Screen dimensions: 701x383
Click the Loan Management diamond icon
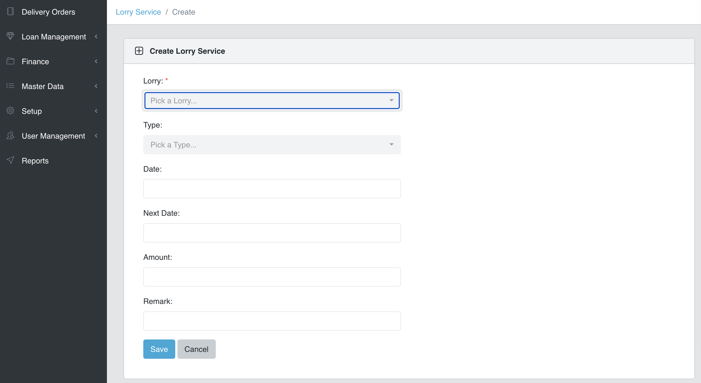point(10,36)
